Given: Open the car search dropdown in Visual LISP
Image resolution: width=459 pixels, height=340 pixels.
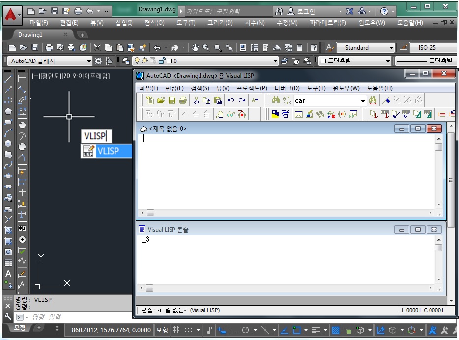Looking at the screenshot, I should point(363,101).
